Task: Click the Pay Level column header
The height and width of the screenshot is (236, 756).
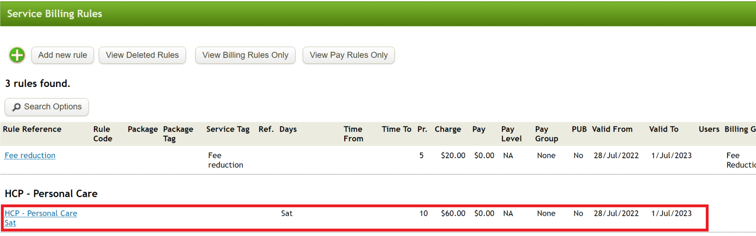Action: 511,134
